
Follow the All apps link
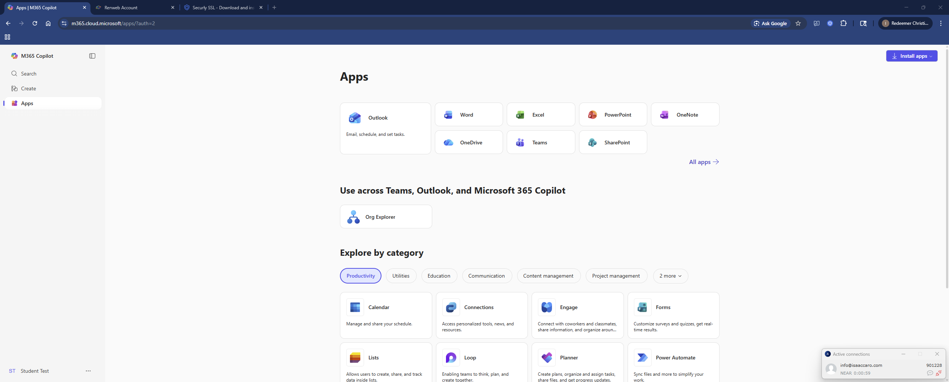704,162
